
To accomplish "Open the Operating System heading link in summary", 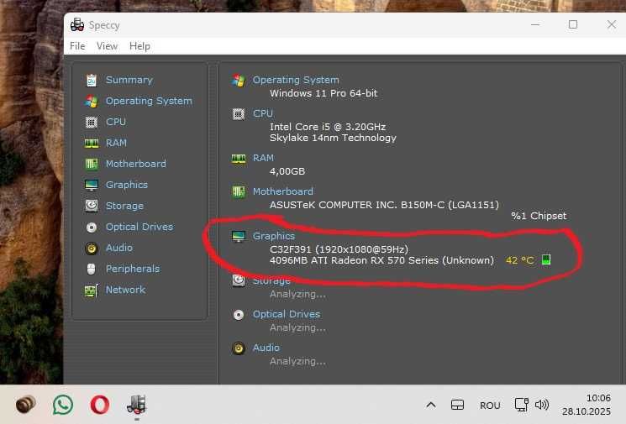I will (296, 80).
